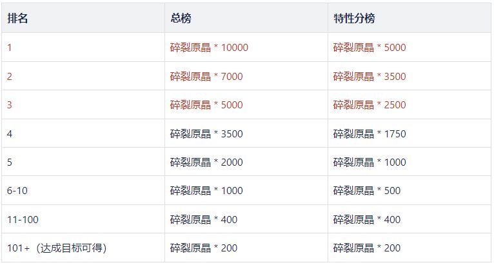This screenshot has width=494, height=265.
Task: Click 碎裂原晶 * 500 reward cell
Action: point(366,191)
